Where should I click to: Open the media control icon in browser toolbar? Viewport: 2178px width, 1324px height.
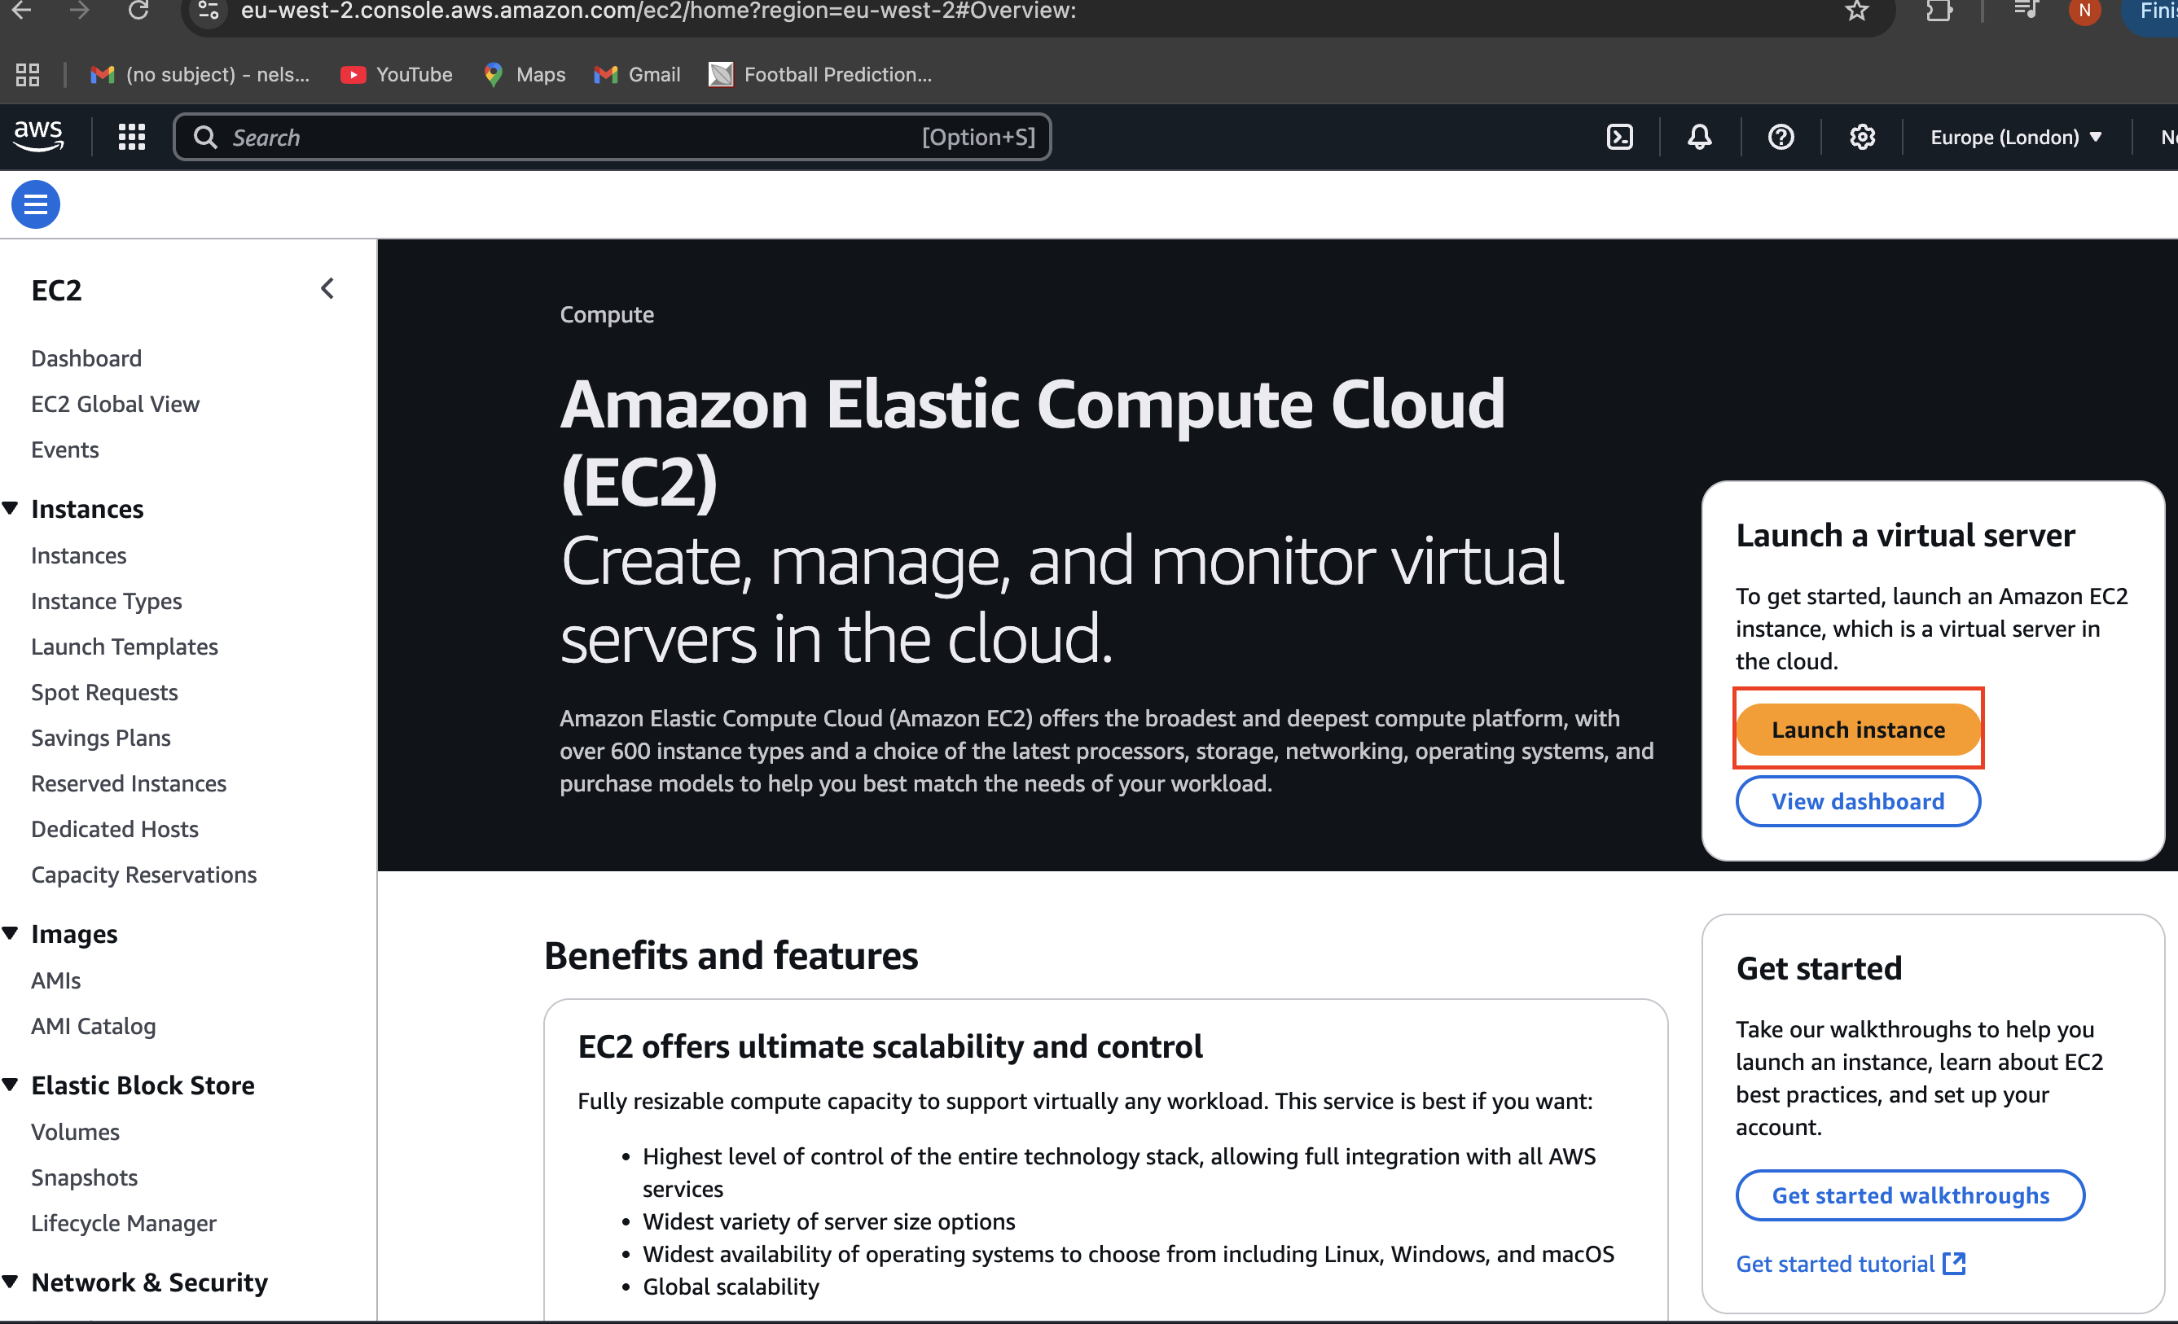point(2025,11)
